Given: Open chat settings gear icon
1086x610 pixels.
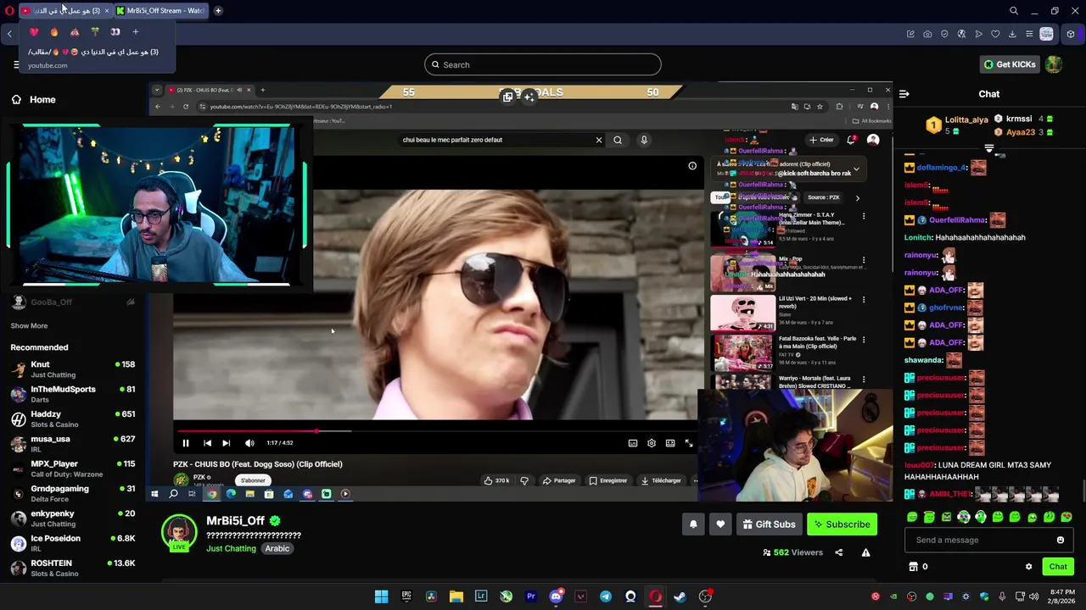Looking at the screenshot, I should 1029,567.
